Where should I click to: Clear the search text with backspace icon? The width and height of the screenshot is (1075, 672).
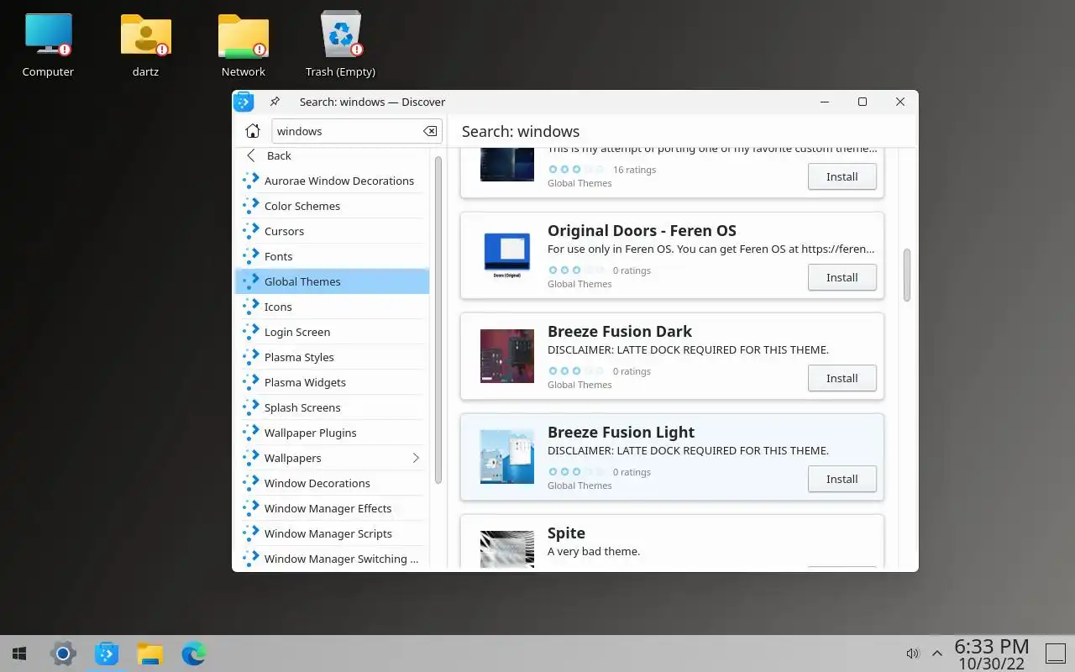(x=430, y=131)
